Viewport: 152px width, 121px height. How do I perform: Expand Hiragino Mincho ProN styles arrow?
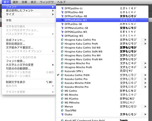tap(145, 67)
